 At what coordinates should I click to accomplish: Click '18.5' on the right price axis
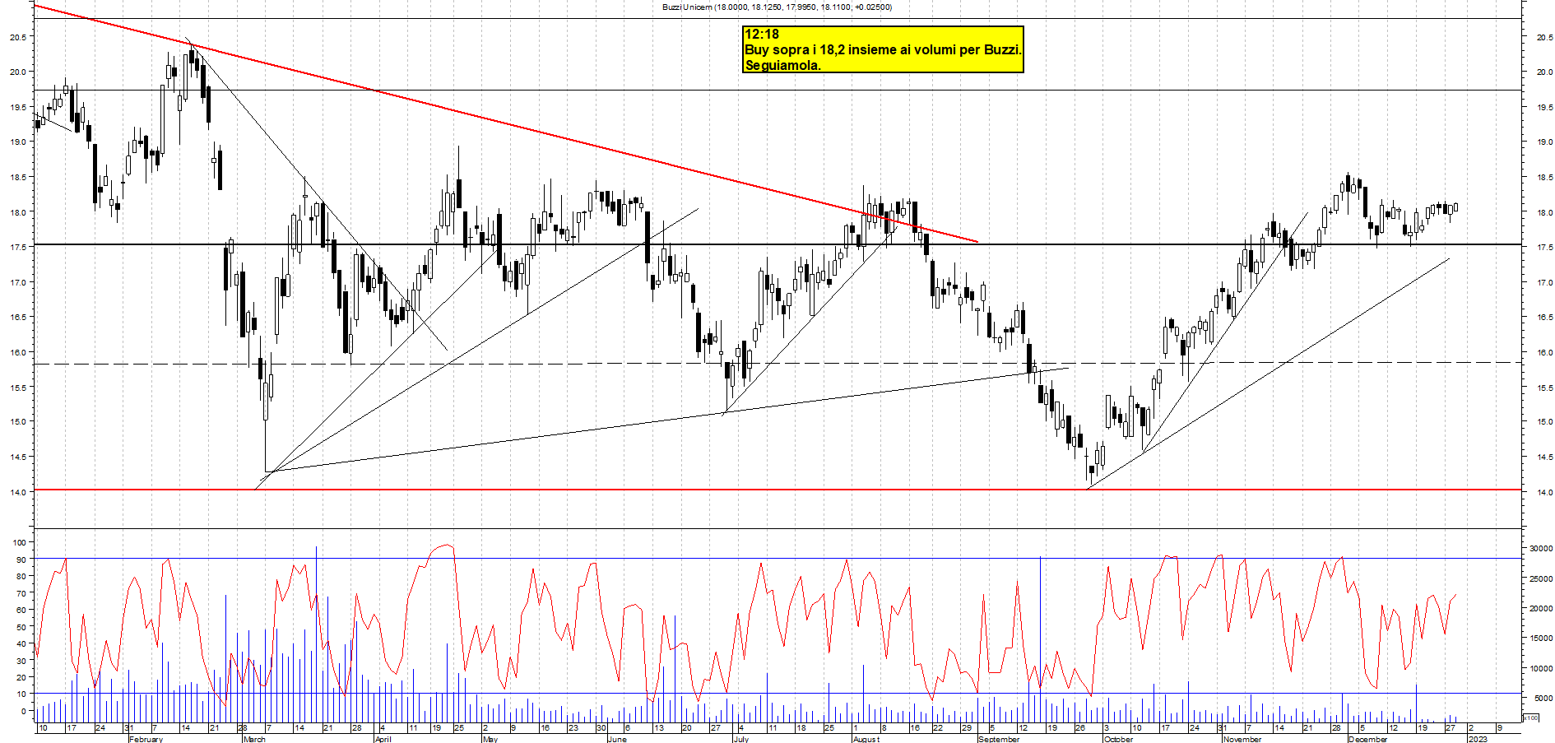tap(1544, 177)
